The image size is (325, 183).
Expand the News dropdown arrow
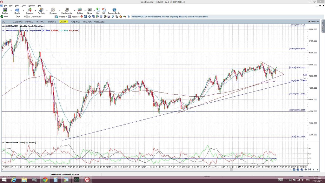tap(94, 10)
